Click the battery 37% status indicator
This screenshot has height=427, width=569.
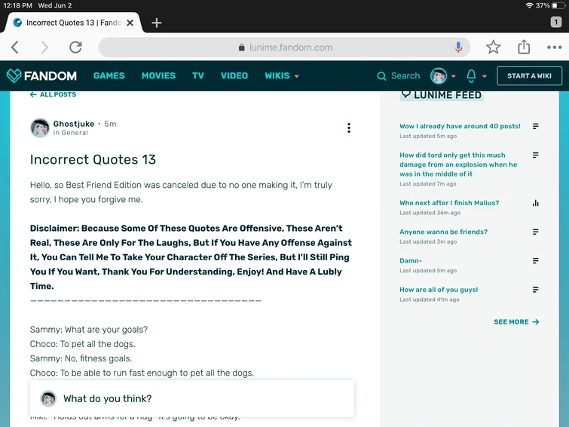[x=550, y=5]
